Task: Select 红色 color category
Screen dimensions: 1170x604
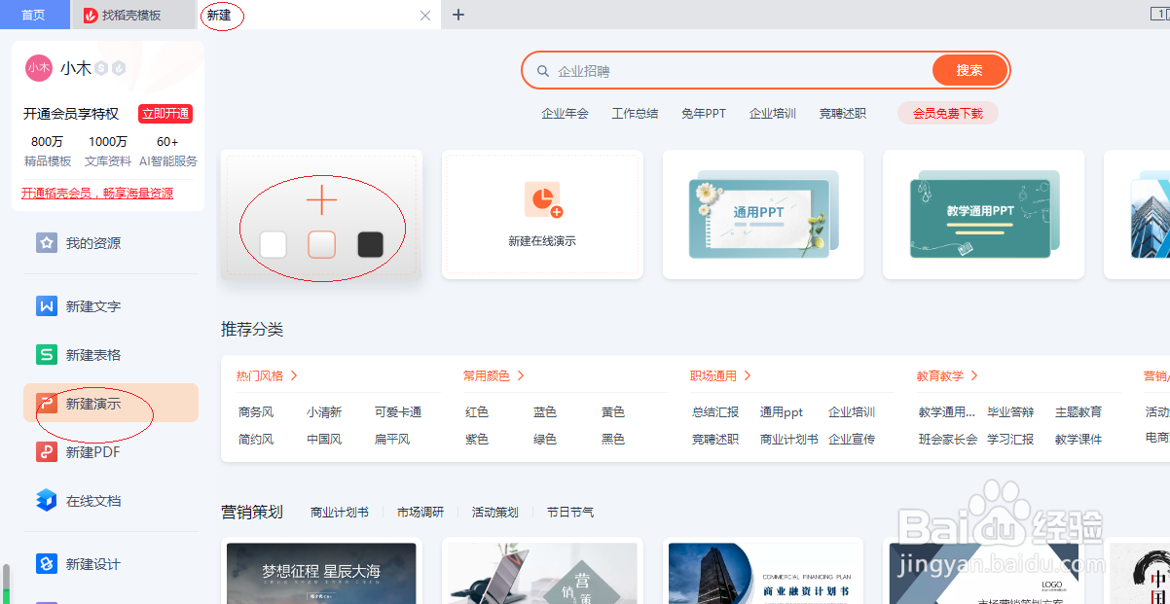Action: tap(477, 412)
